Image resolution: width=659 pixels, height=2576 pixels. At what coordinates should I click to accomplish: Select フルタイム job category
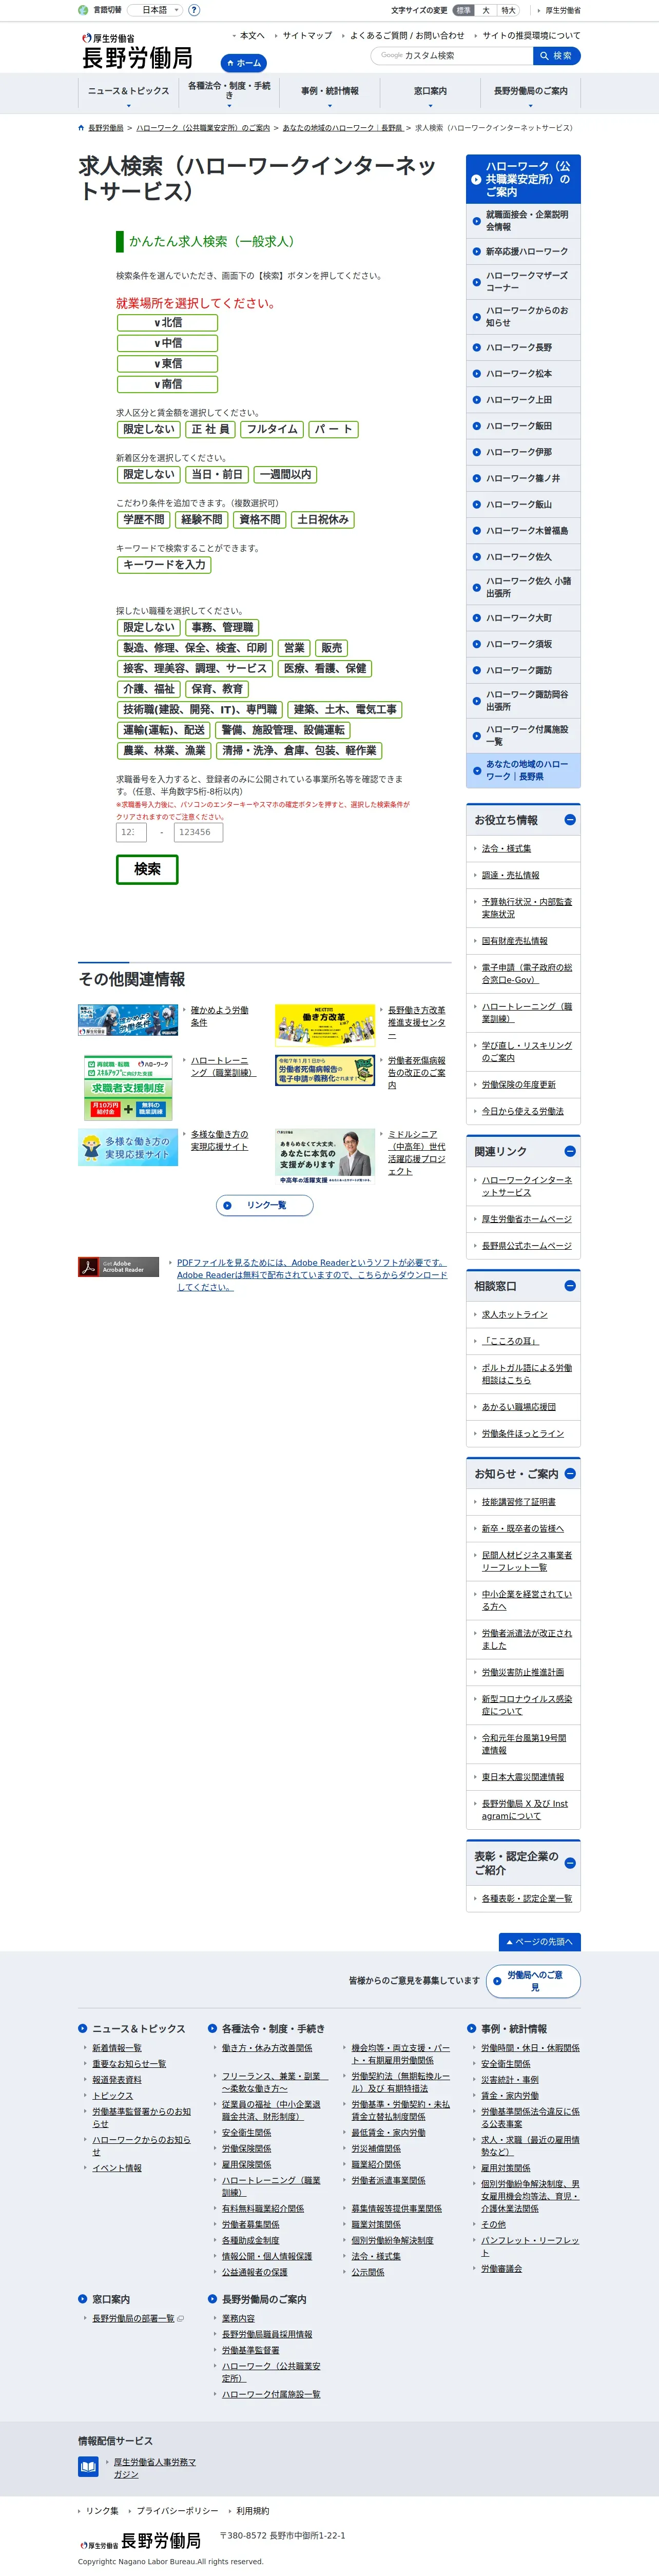(272, 429)
